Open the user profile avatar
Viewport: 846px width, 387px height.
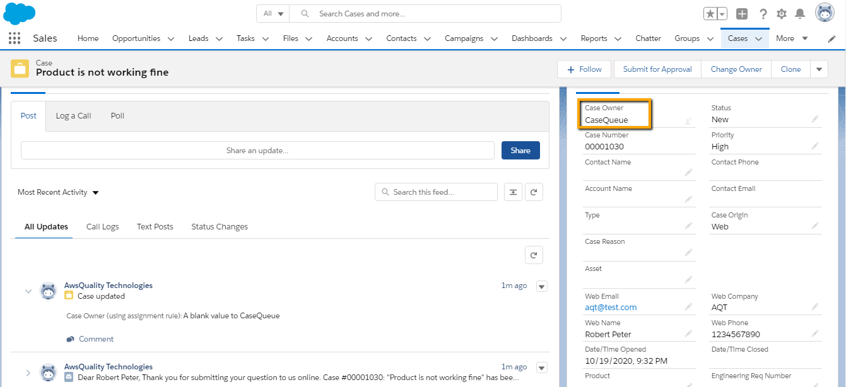pyautogui.click(x=825, y=13)
